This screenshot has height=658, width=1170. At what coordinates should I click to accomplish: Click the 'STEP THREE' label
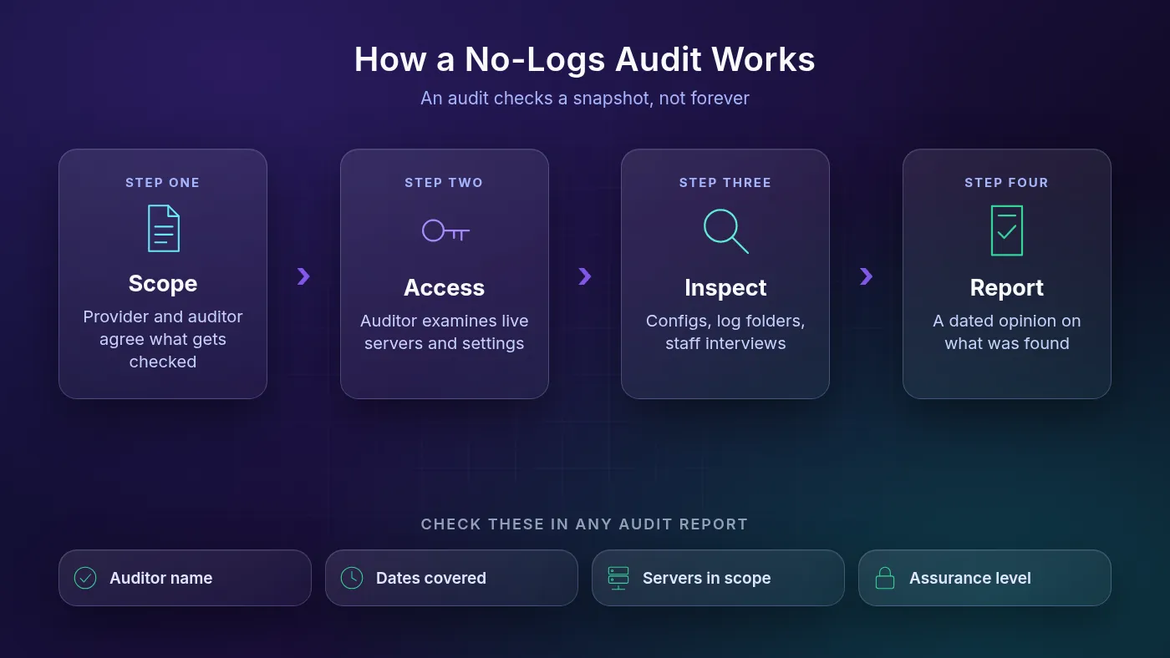click(x=725, y=183)
